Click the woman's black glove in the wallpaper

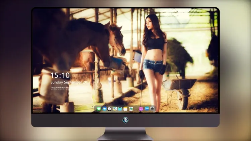[162, 69]
